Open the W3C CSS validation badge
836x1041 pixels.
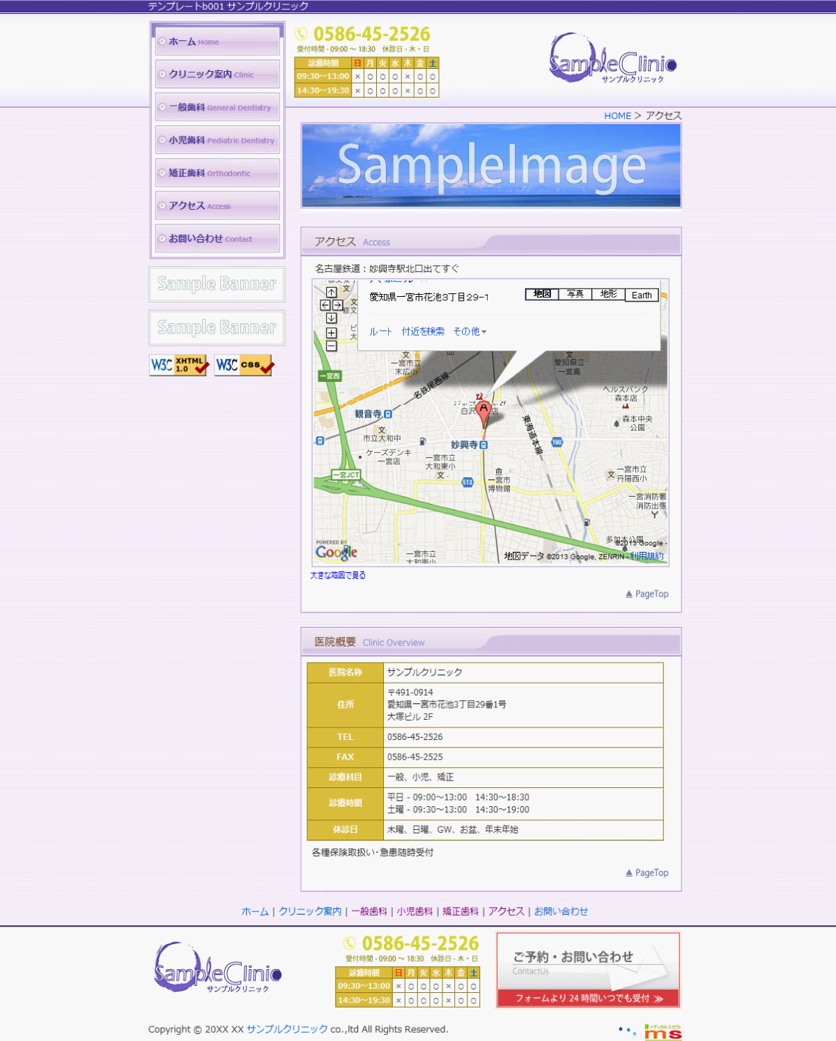tap(245, 365)
